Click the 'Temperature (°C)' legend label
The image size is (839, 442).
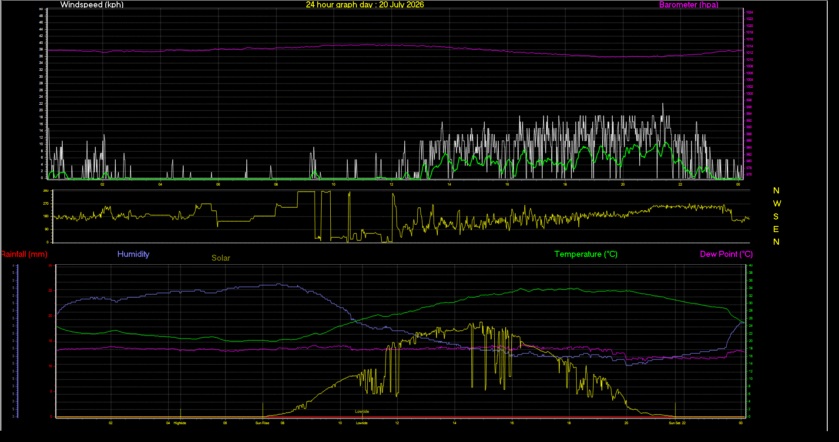point(586,254)
